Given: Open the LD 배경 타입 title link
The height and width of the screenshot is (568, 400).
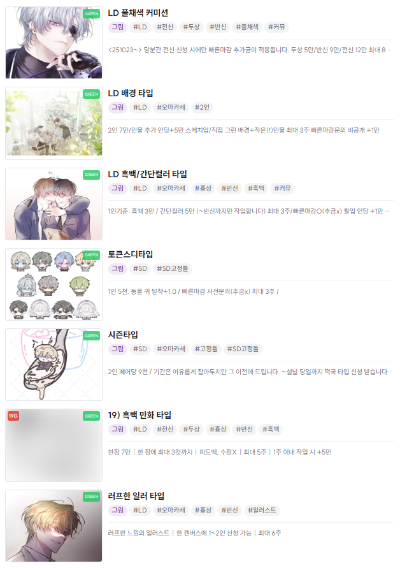Looking at the screenshot, I should [131, 93].
